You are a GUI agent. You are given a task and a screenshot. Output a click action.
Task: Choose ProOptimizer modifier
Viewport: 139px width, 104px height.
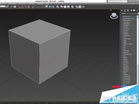126,35
